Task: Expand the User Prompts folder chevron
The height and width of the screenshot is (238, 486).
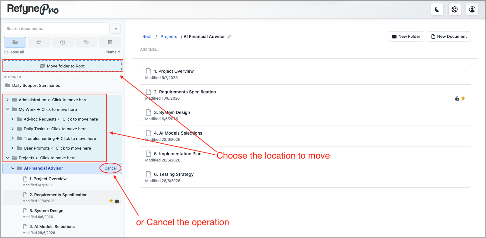Action: [x=13, y=148]
